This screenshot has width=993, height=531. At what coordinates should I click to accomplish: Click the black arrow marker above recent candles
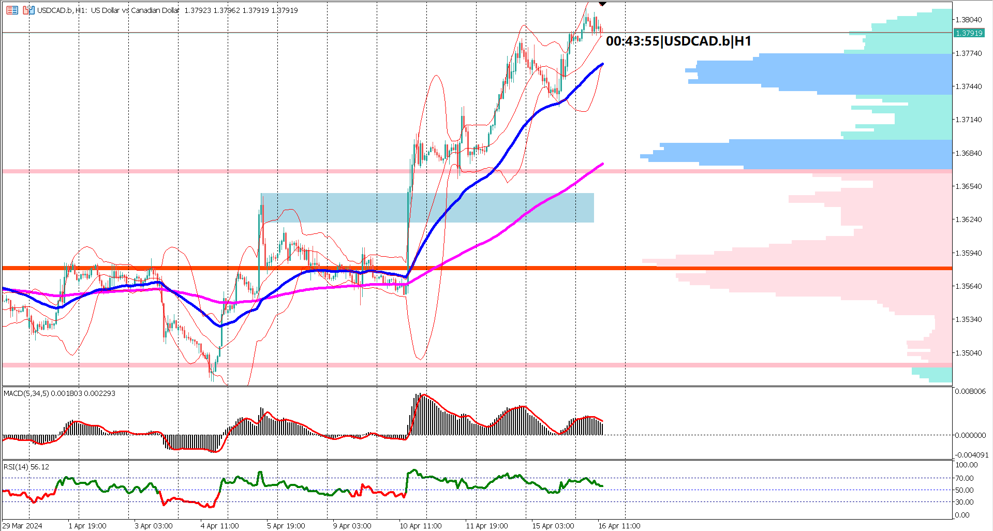coord(602,4)
